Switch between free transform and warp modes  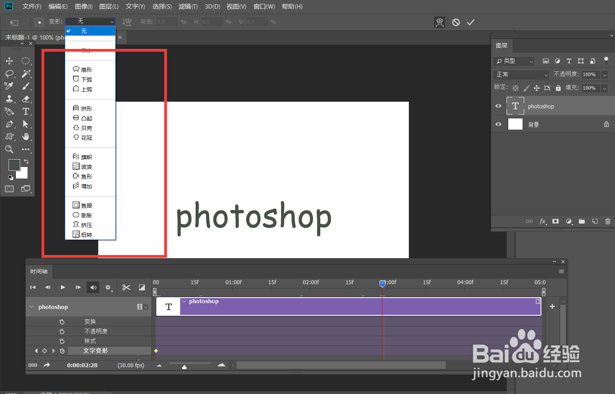440,22
